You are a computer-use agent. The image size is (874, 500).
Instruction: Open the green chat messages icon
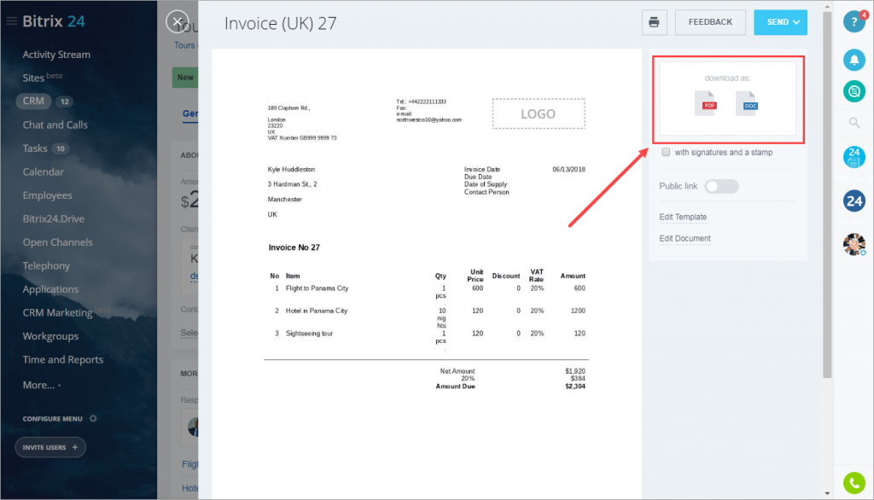point(854,90)
